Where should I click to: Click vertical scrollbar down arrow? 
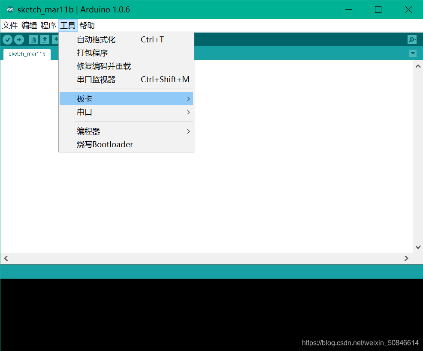click(x=418, y=247)
